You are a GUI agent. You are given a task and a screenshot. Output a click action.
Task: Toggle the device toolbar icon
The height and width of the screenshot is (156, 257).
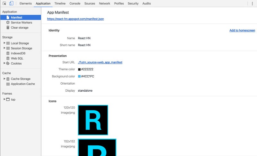[11, 3]
